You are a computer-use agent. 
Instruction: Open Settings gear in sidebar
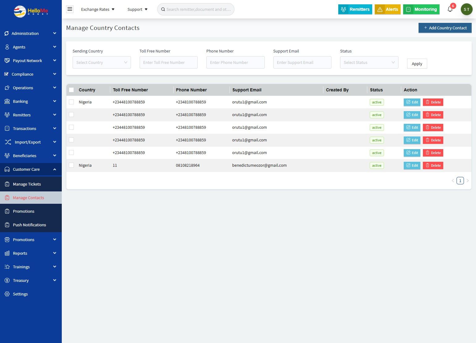coord(7,294)
